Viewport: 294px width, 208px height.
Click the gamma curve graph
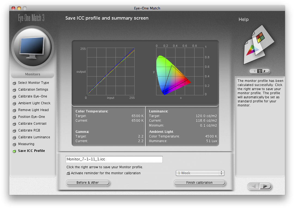(110, 71)
